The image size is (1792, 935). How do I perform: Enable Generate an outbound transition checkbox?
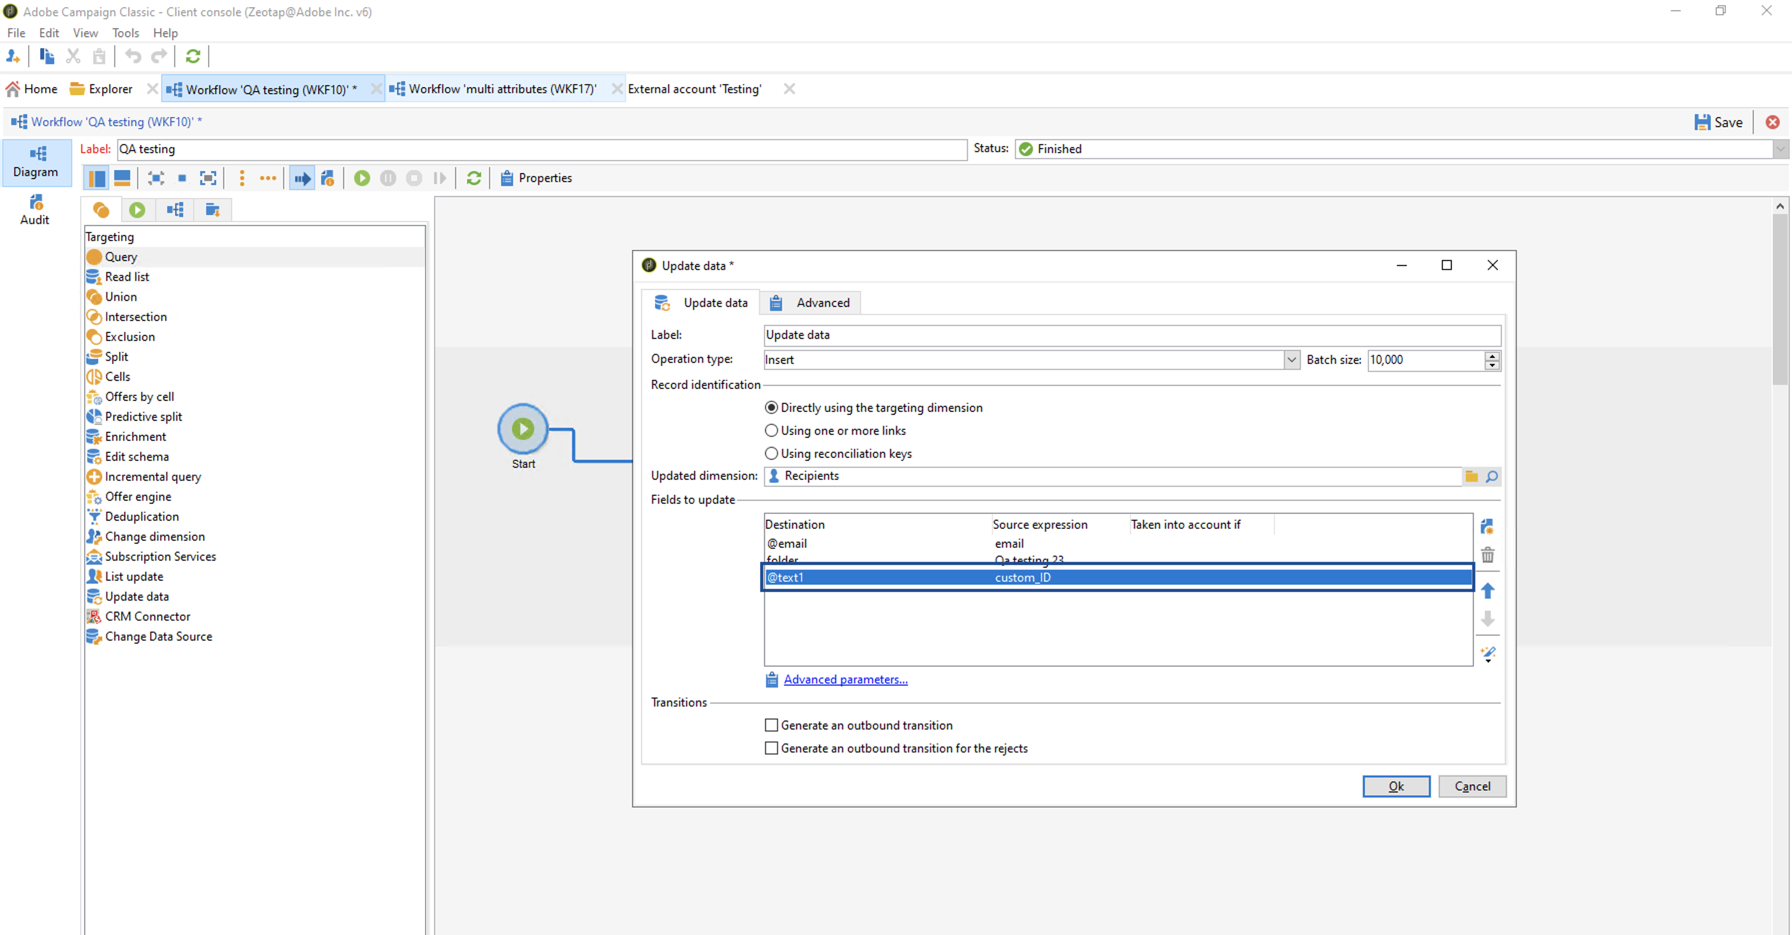(771, 725)
